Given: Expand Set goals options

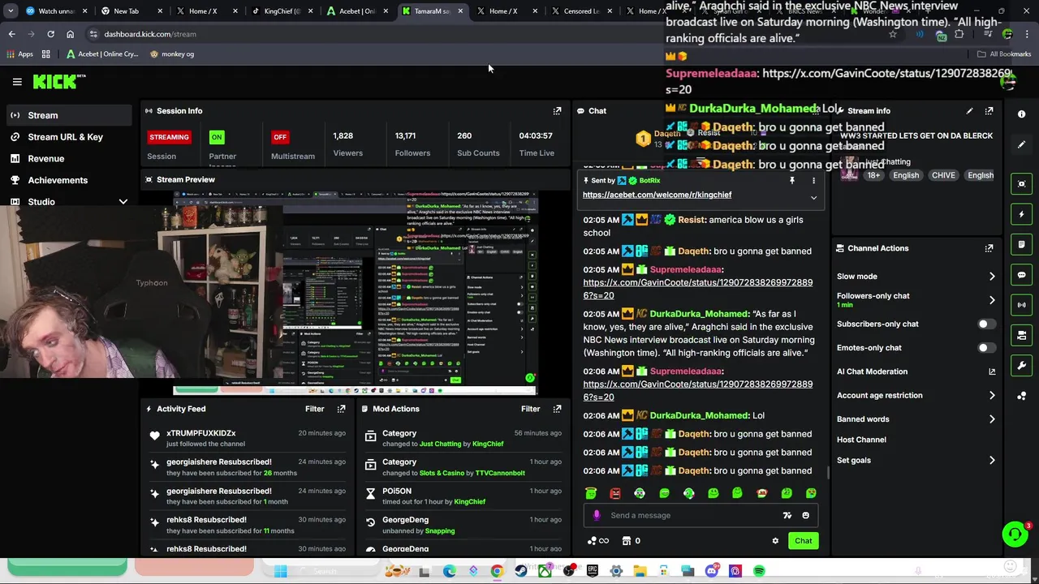Looking at the screenshot, I should coord(992,461).
